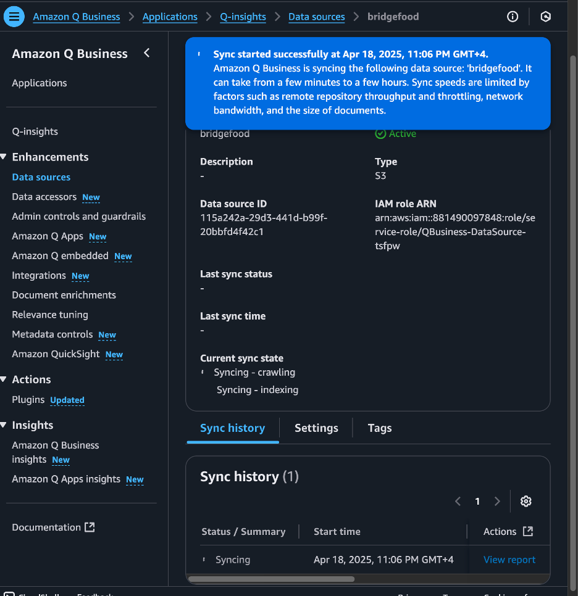
Task: Click the S3 type value
Action: click(380, 176)
